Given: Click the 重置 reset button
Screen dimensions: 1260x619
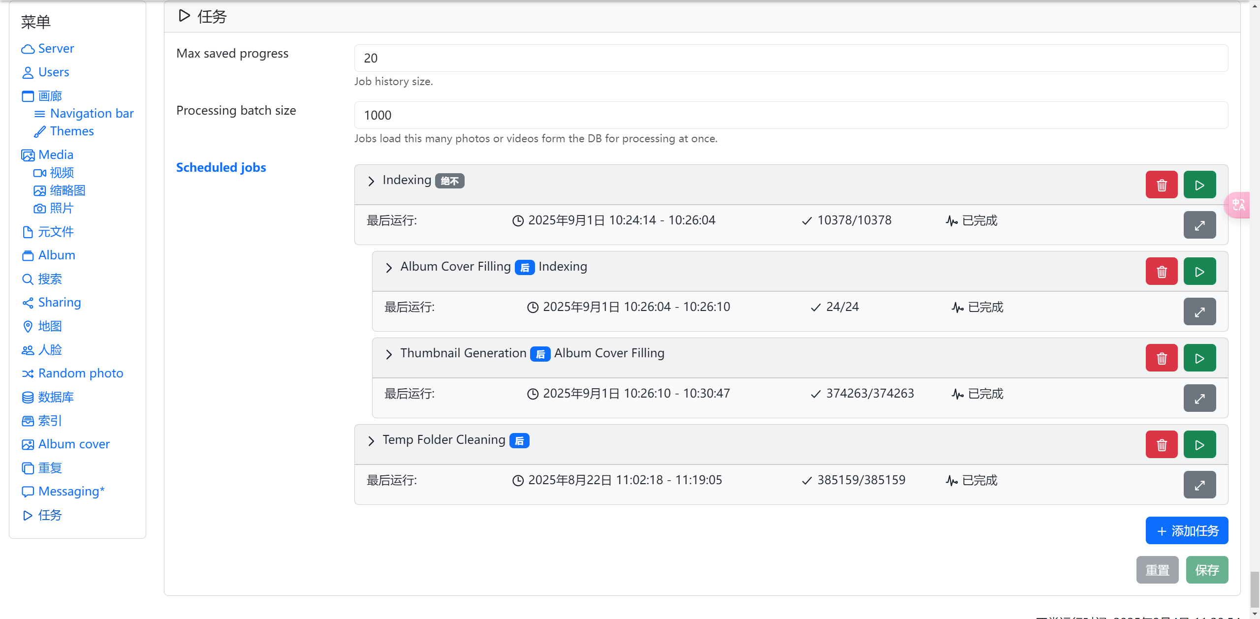Looking at the screenshot, I should 1157,570.
